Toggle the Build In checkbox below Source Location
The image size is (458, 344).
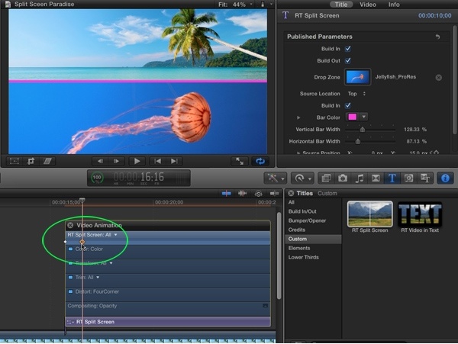click(x=348, y=105)
